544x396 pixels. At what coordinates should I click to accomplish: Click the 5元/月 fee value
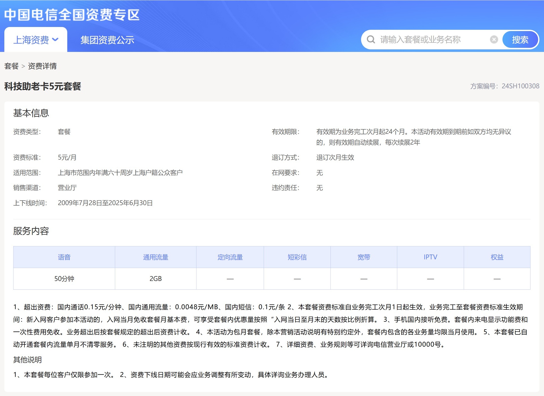click(67, 157)
